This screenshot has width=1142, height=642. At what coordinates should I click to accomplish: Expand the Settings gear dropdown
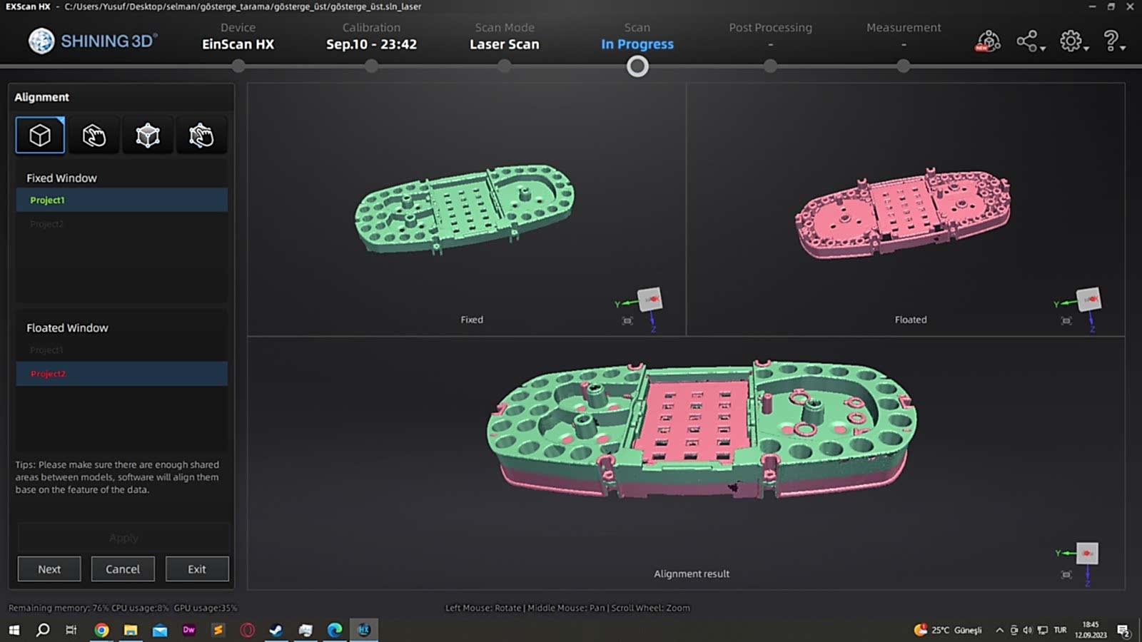1073,42
